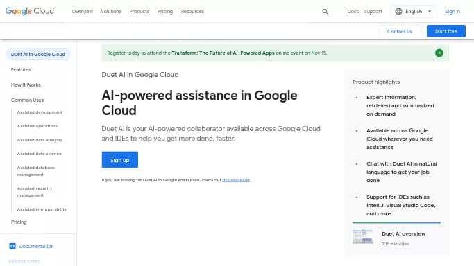Click the 'Product highlights' heading
The width and height of the screenshot is (474, 266).
(x=376, y=82)
